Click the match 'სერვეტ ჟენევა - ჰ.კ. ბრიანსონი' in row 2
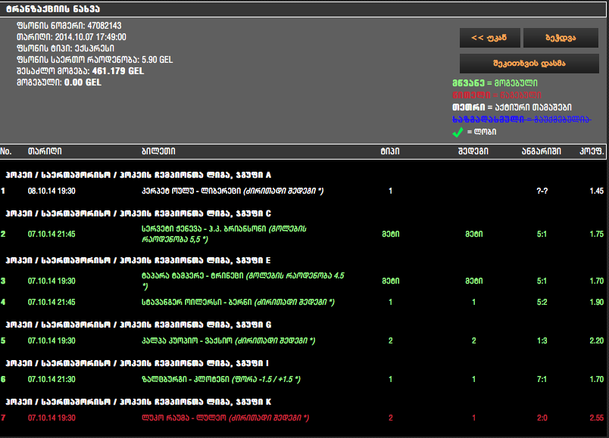This screenshot has height=438, width=609. (204, 229)
